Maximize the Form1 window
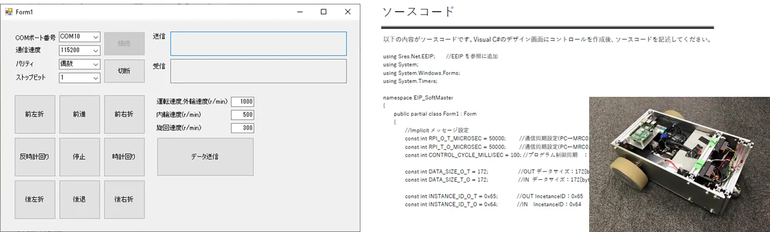 tap(323, 12)
